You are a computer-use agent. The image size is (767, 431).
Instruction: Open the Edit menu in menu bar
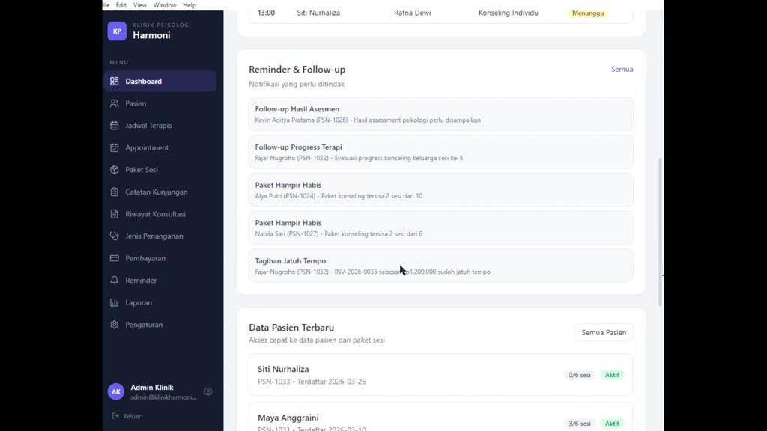pos(121,5)
